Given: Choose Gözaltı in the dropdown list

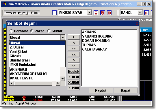Looking at the screenshot, I should click(37, 56).
